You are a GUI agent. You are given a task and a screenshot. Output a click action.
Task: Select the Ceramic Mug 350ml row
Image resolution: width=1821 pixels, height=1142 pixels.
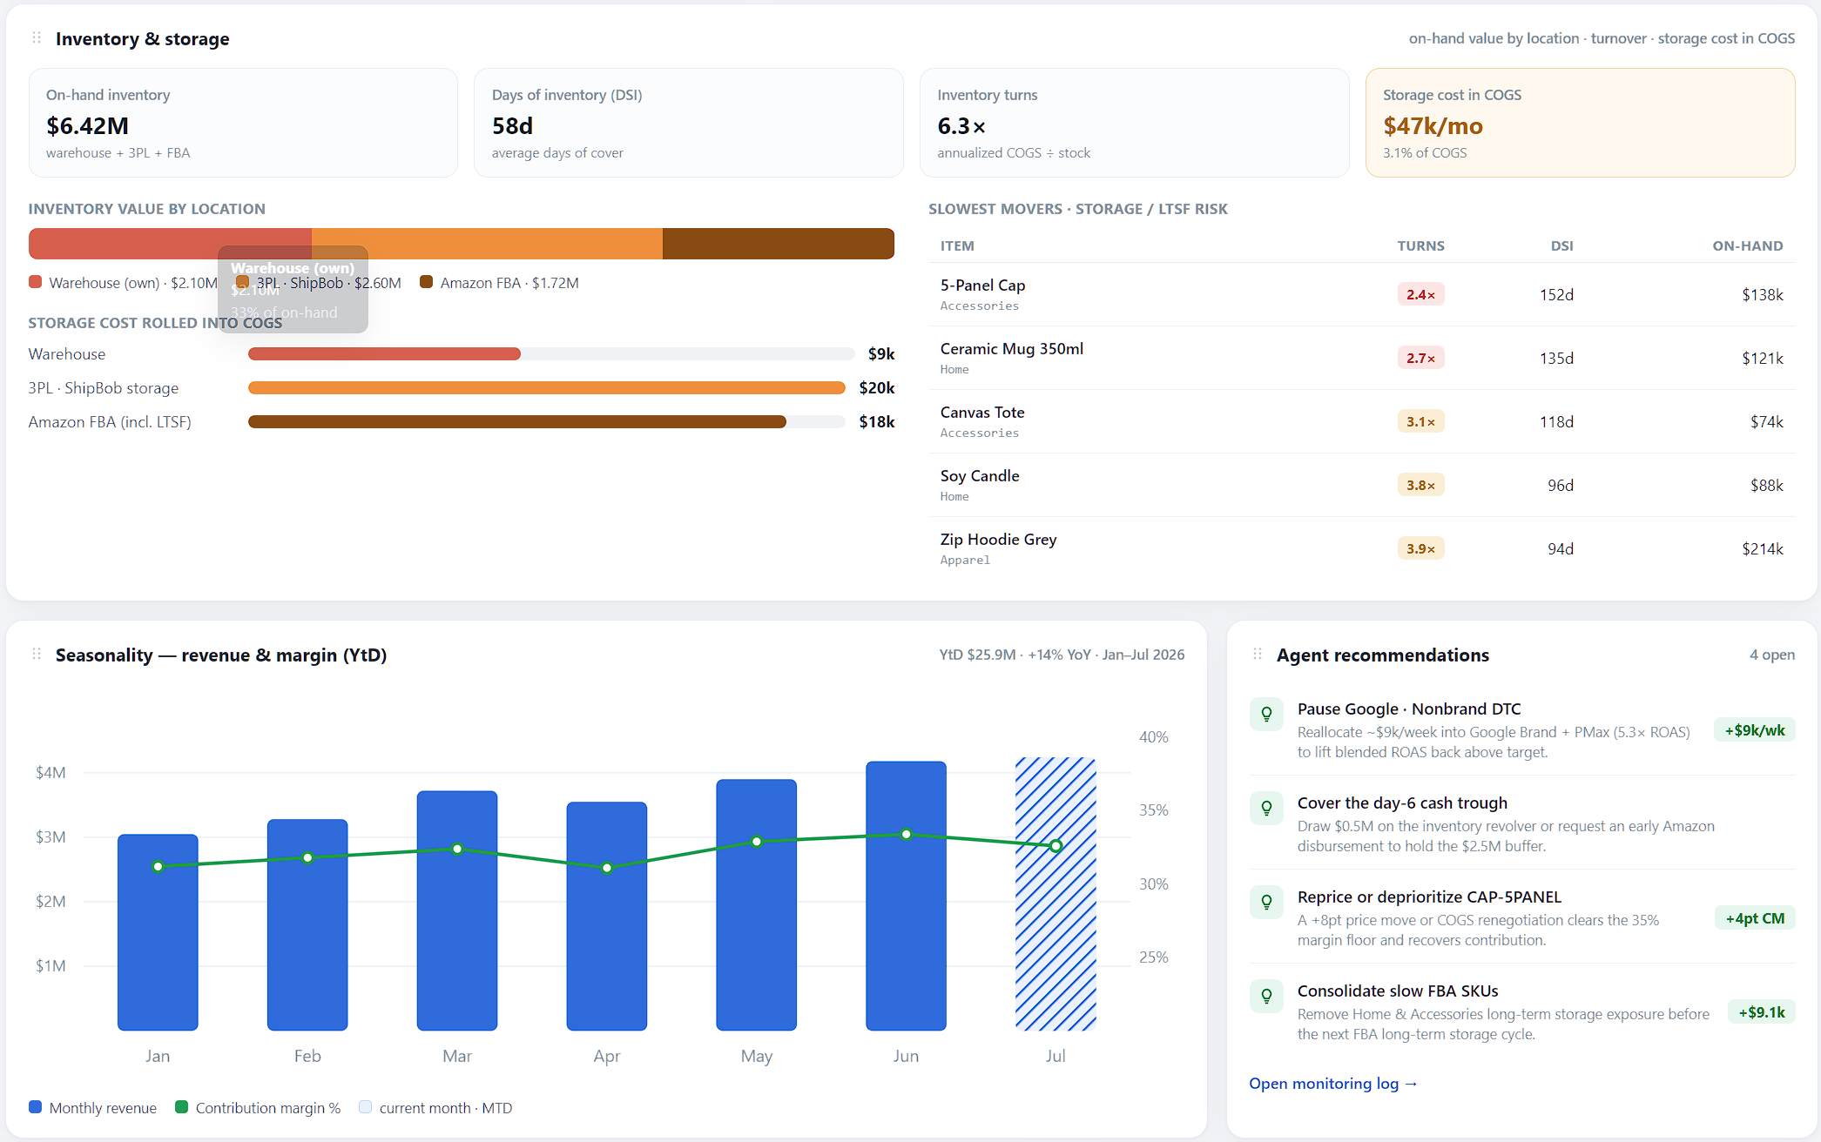pyautogui.click(x=1362, y=358)
